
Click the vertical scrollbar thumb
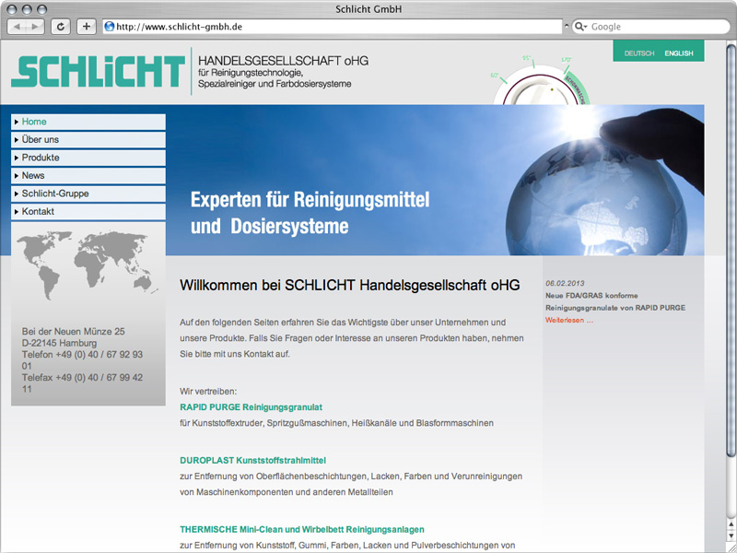click(x=731, y=250)
